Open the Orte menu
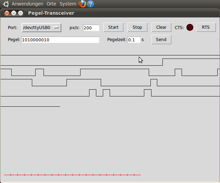Image resolution: width=220 pixels, height=183 pixels. [51, 4]
